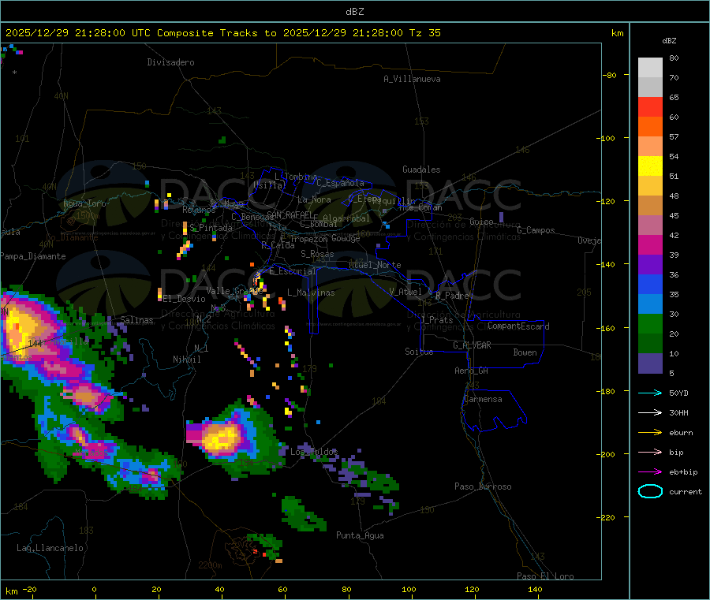Click the 'L_Malvinas' map label
Screen dimensions: 710x600
311,293
